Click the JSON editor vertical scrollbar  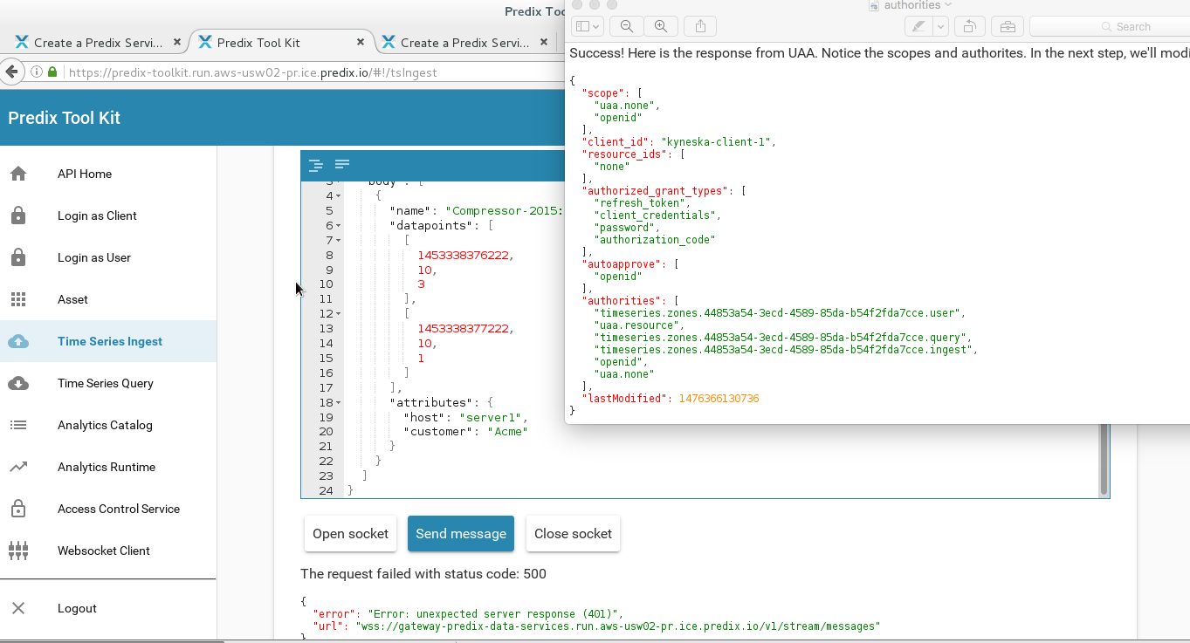click(x=1104, y=460)
